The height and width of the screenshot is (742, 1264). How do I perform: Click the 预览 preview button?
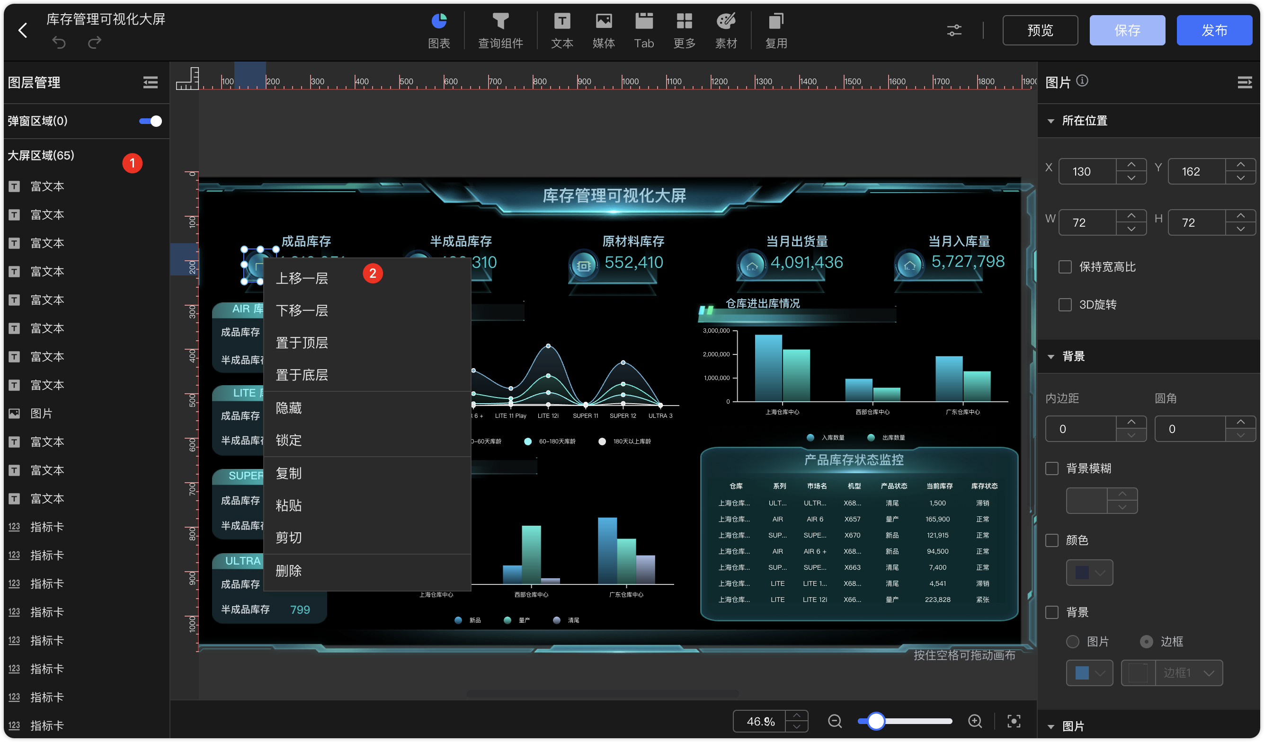click(x=1040, y=31)
